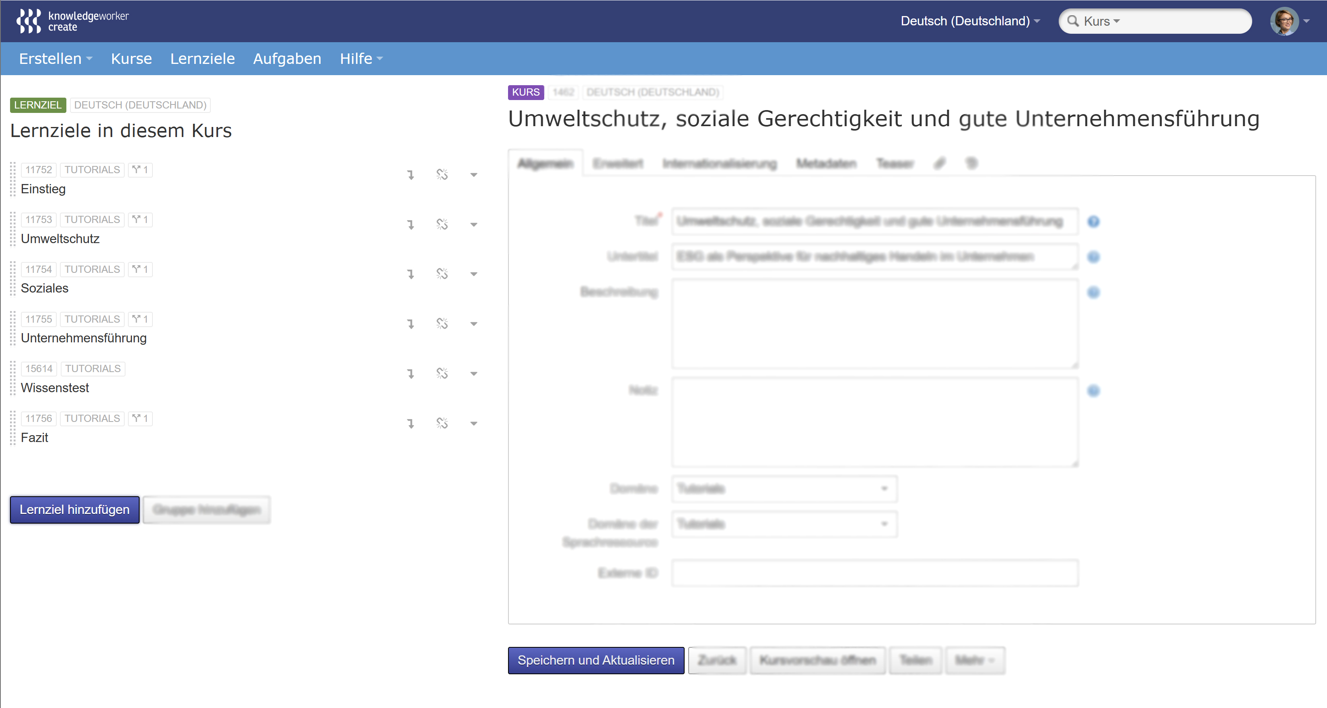Select the Umweltschutz learning objective

click(60, 239)
